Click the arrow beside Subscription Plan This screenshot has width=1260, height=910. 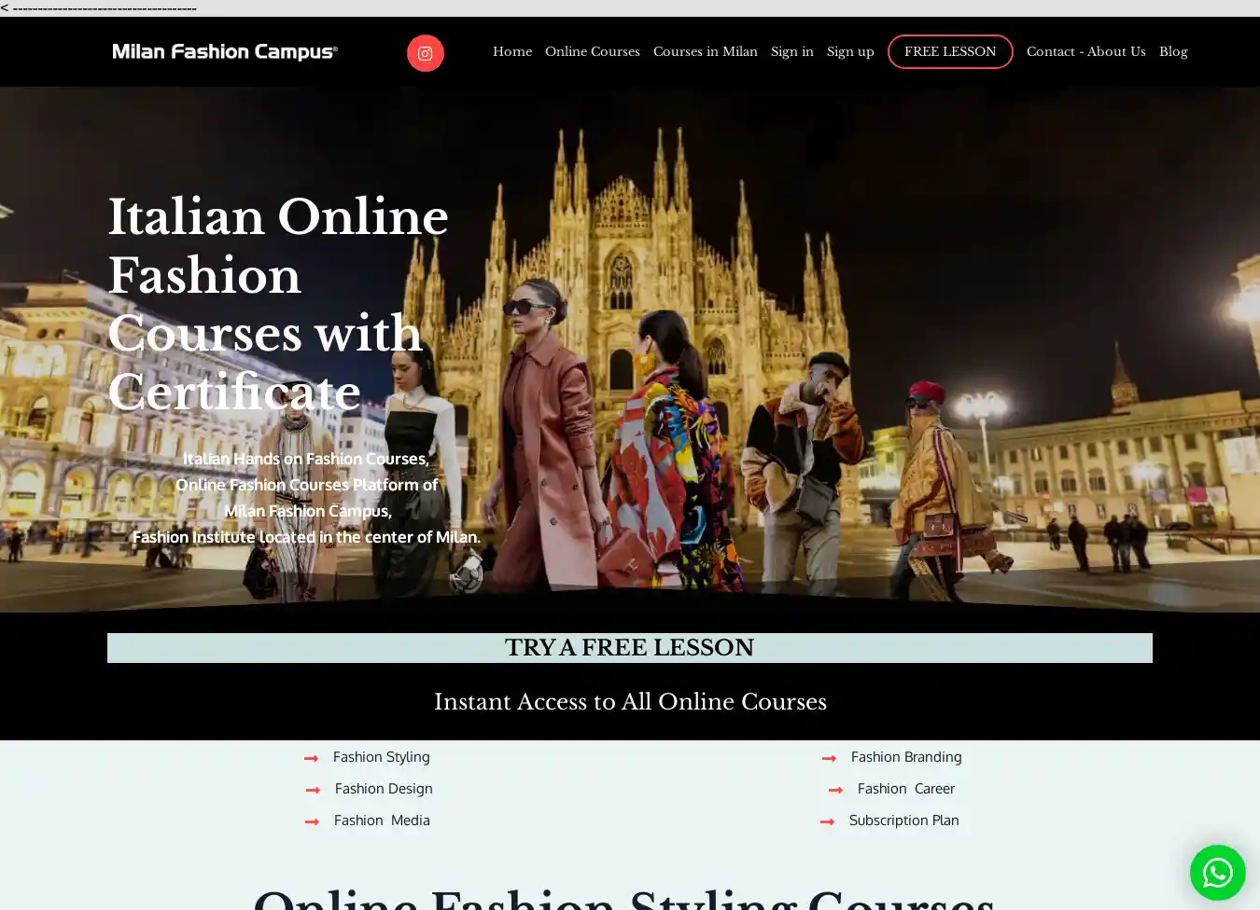click(827, 821)
